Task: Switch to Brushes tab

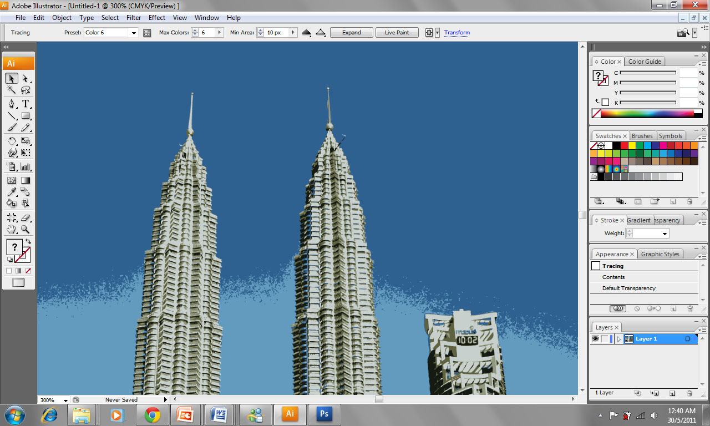Action: pos(642,136)
